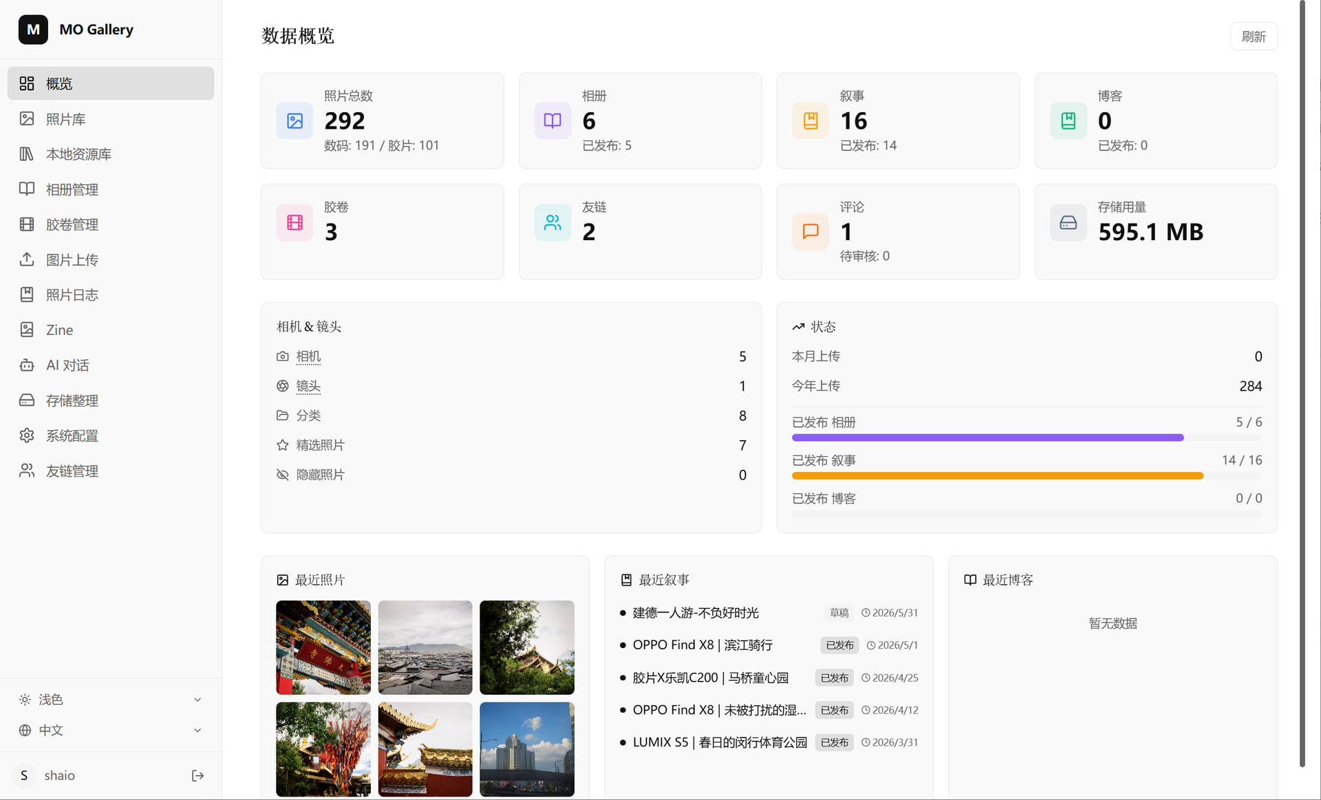
Task: Navigate to 图片上传 in the sidebar
Action: [111, 259]
